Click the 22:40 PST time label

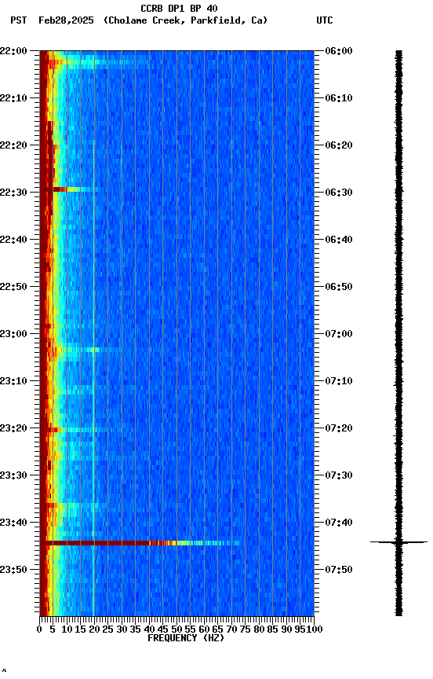[x=13, y=240]
